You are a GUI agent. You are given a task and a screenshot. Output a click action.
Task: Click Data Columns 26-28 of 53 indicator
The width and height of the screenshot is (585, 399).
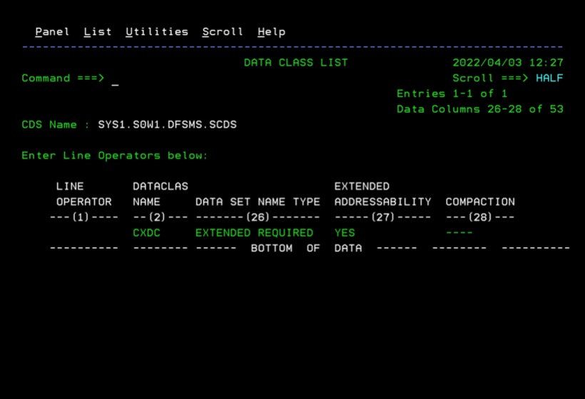click(480, 109)
